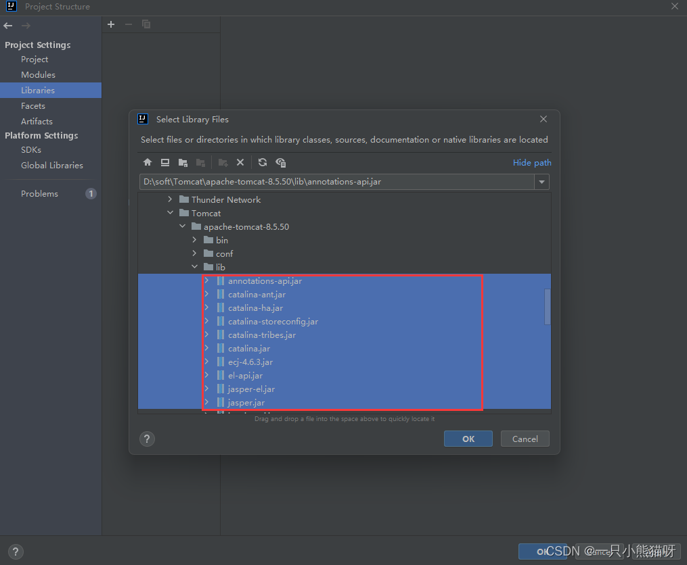Image resolution: width=687 pixels, height=565 pixels.
Task: Collapse the apache-tomcat-8.5.50 folder
Action: [182, 226]
